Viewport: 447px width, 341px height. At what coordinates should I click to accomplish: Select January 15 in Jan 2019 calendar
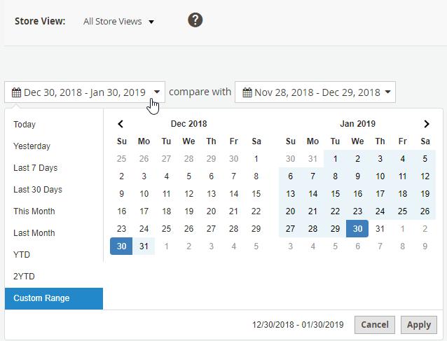(x=335, y=194)
